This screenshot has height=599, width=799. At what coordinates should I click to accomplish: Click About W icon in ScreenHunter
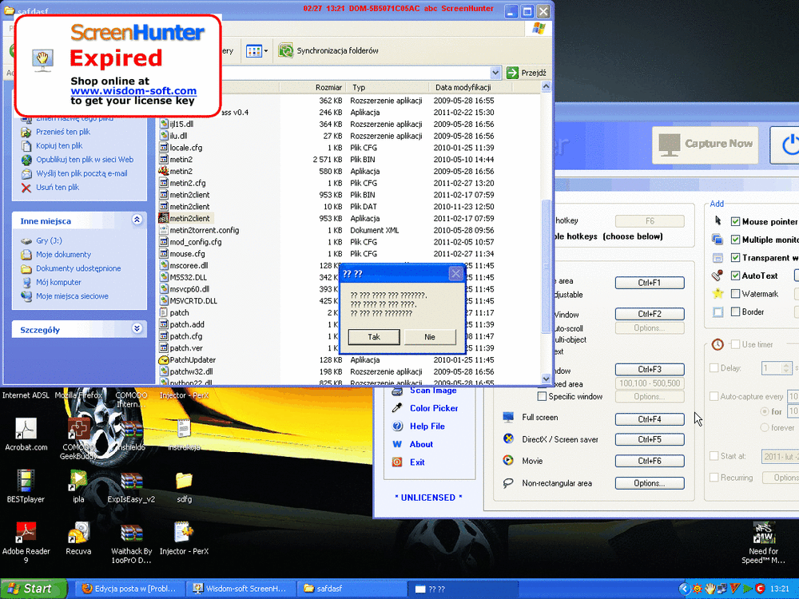click(x=397, y=444)
